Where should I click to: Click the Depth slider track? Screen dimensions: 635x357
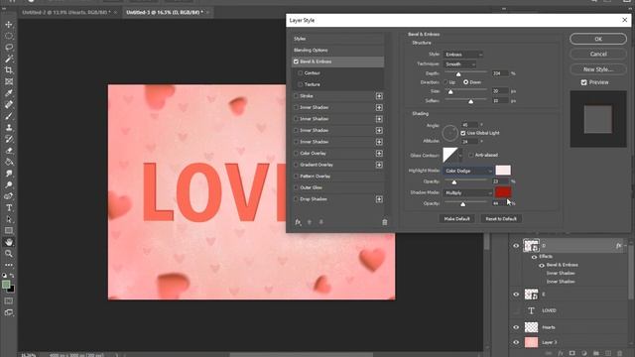click(466, 71)
